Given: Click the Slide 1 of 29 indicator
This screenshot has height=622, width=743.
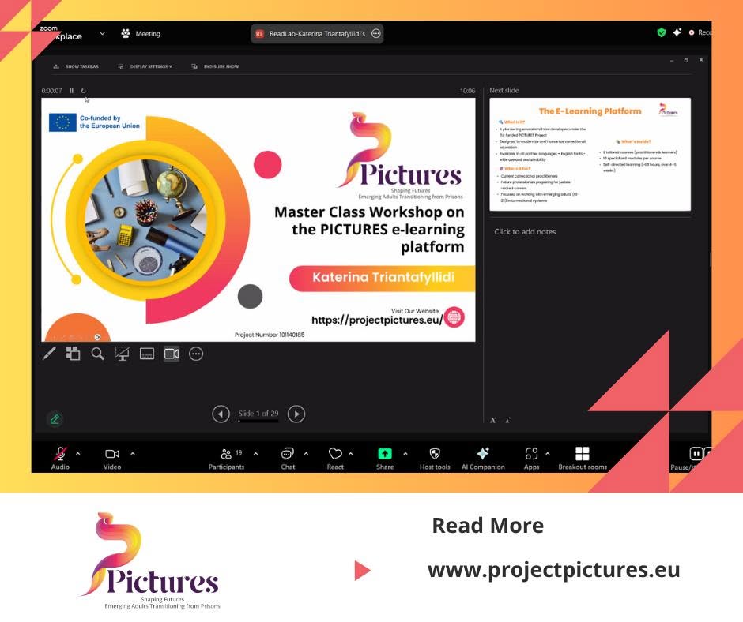Looking at the screenshot, I should coord(258,414).
